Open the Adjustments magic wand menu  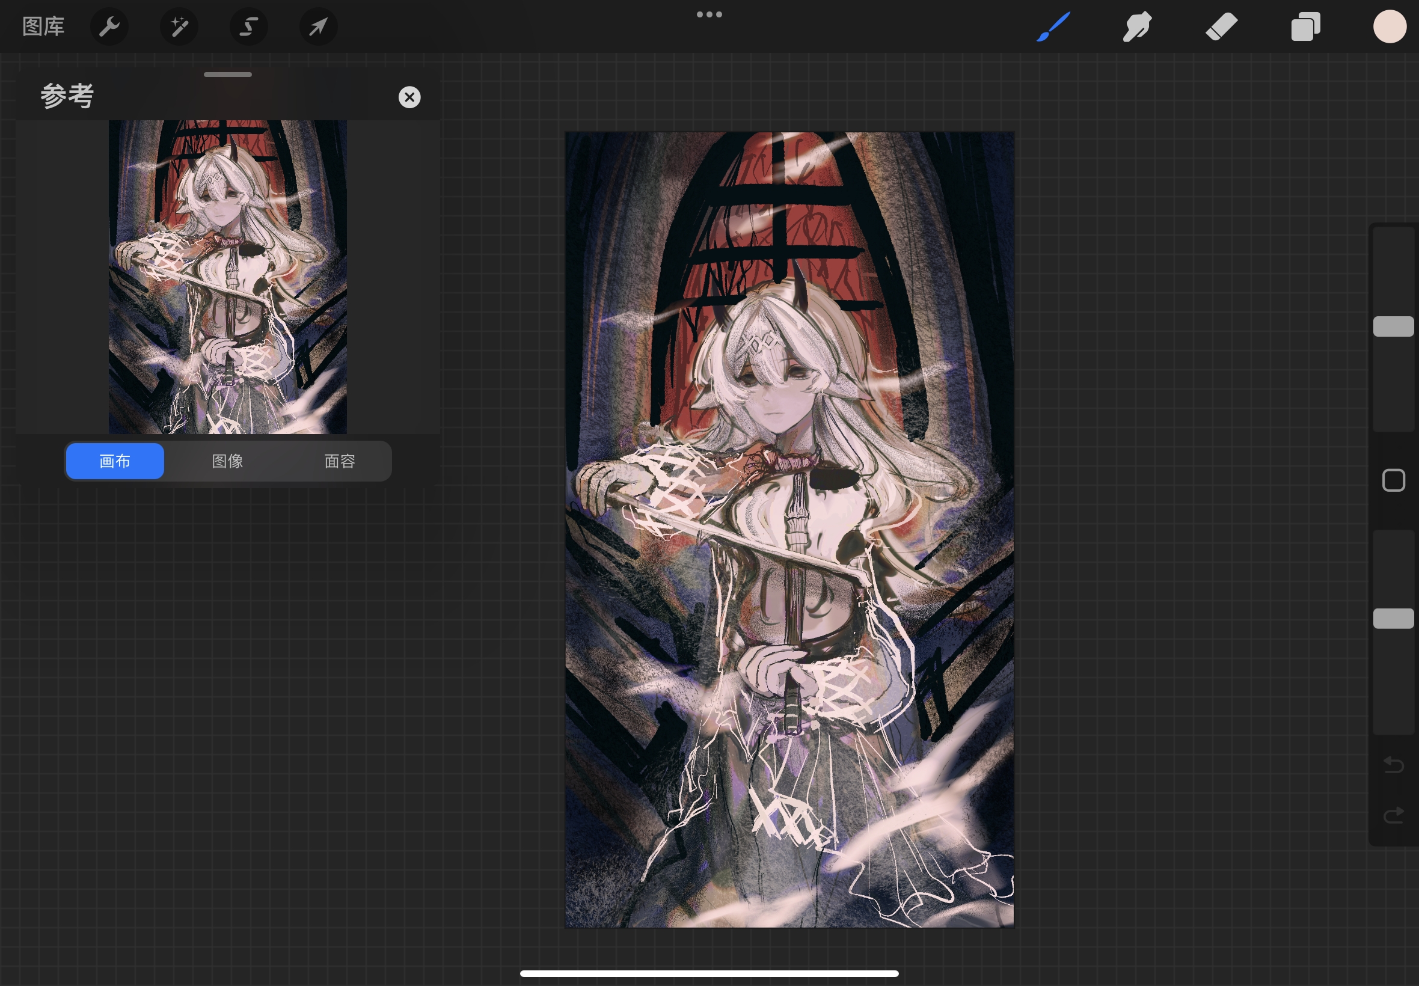pyautogui.click(x=179, y=26)
